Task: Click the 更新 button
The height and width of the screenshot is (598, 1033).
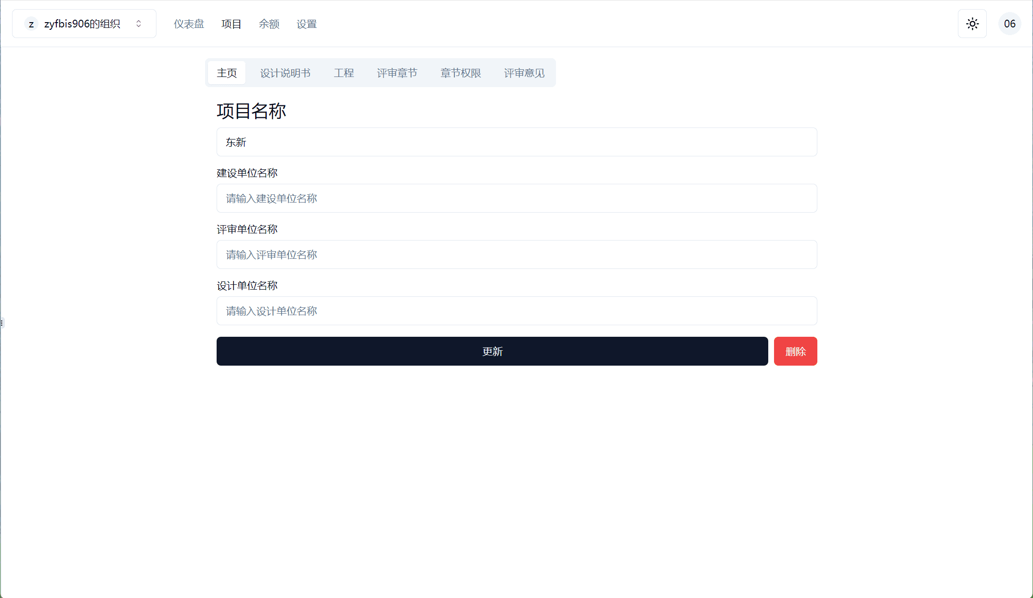Action: coord(492,351)
